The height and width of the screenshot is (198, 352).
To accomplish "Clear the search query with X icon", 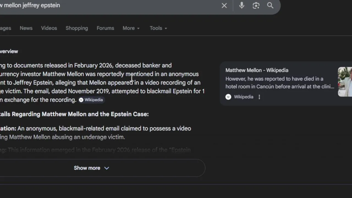I will tap(224, 5).
